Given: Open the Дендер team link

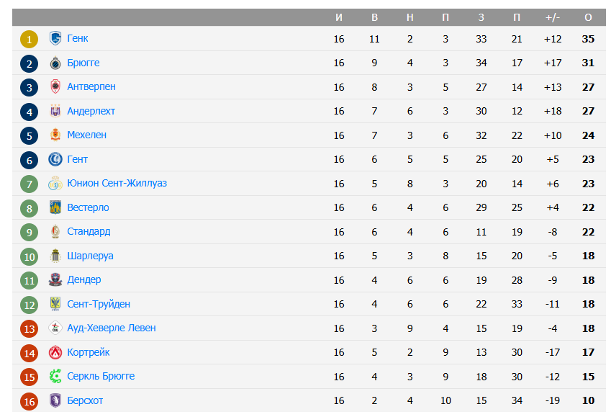Looking at the screenshot, I should [83, 280].
